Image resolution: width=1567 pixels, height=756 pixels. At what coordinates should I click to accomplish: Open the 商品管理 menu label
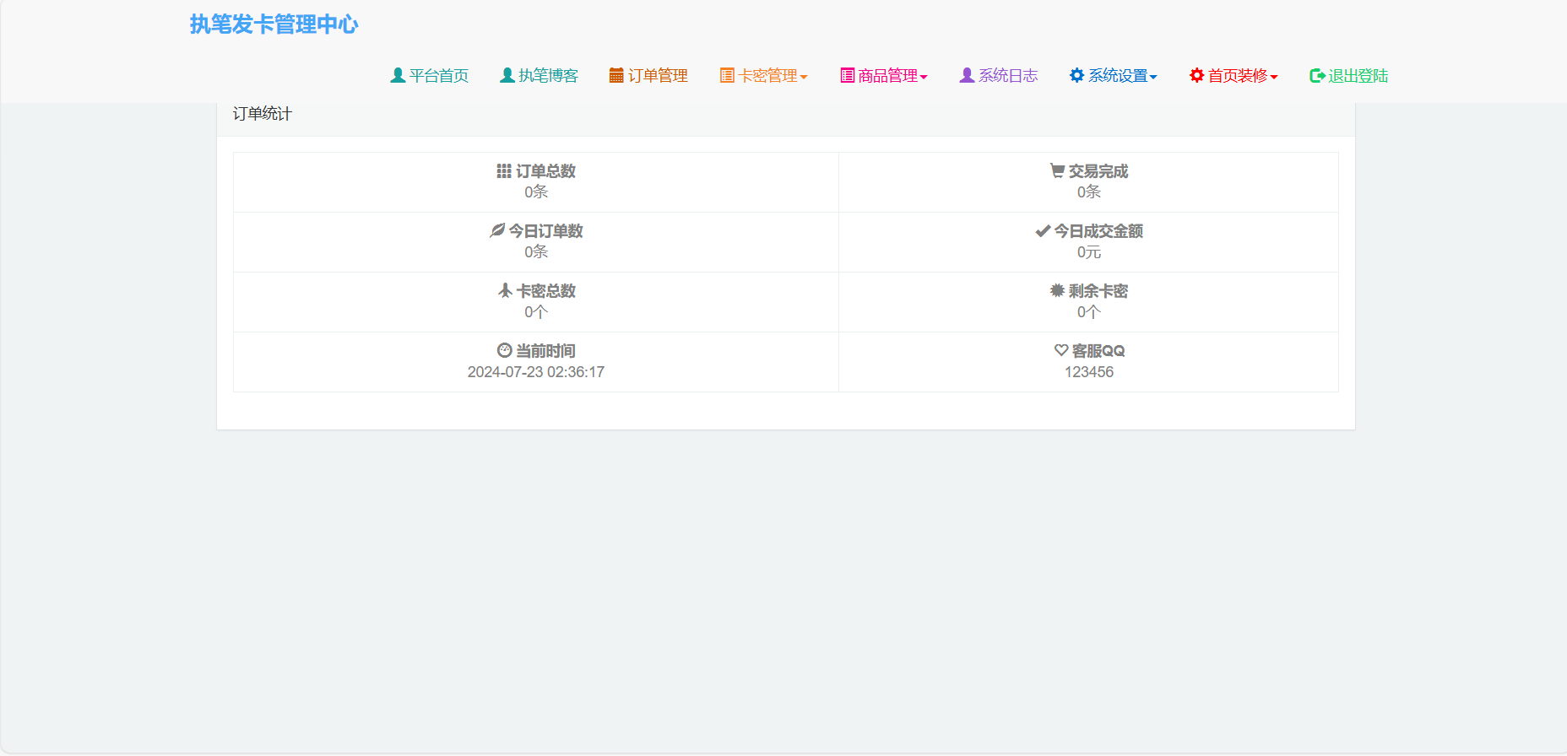tap(887, 76)
